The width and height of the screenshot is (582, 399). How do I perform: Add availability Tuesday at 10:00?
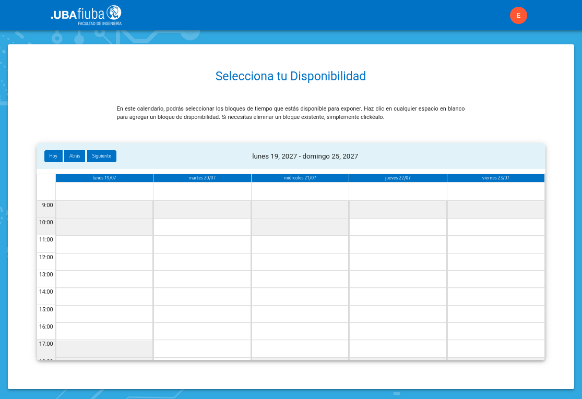202,227
